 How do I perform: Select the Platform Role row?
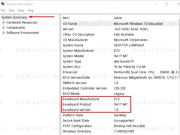(x=120, y=115)
